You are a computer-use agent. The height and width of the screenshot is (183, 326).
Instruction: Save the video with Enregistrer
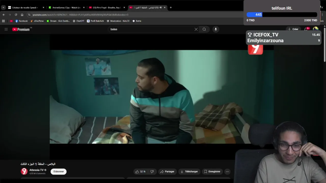pyautogui.click(x=212, y=172)
